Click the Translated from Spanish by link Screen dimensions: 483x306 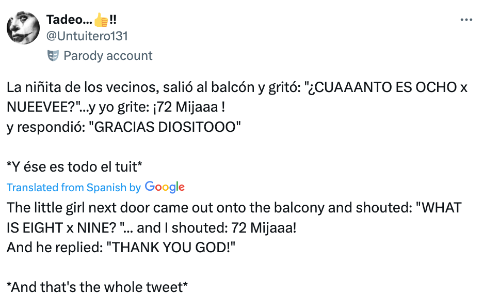(73, 187)
